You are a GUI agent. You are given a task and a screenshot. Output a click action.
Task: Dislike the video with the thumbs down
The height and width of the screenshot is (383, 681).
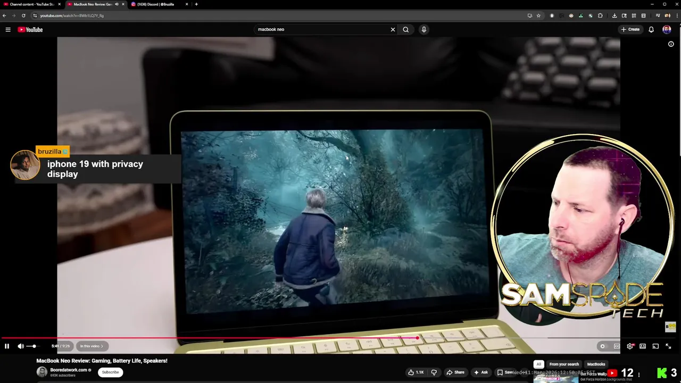pos(434,372)
